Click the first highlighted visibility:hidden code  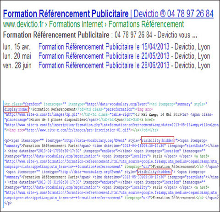click(158, 140)
